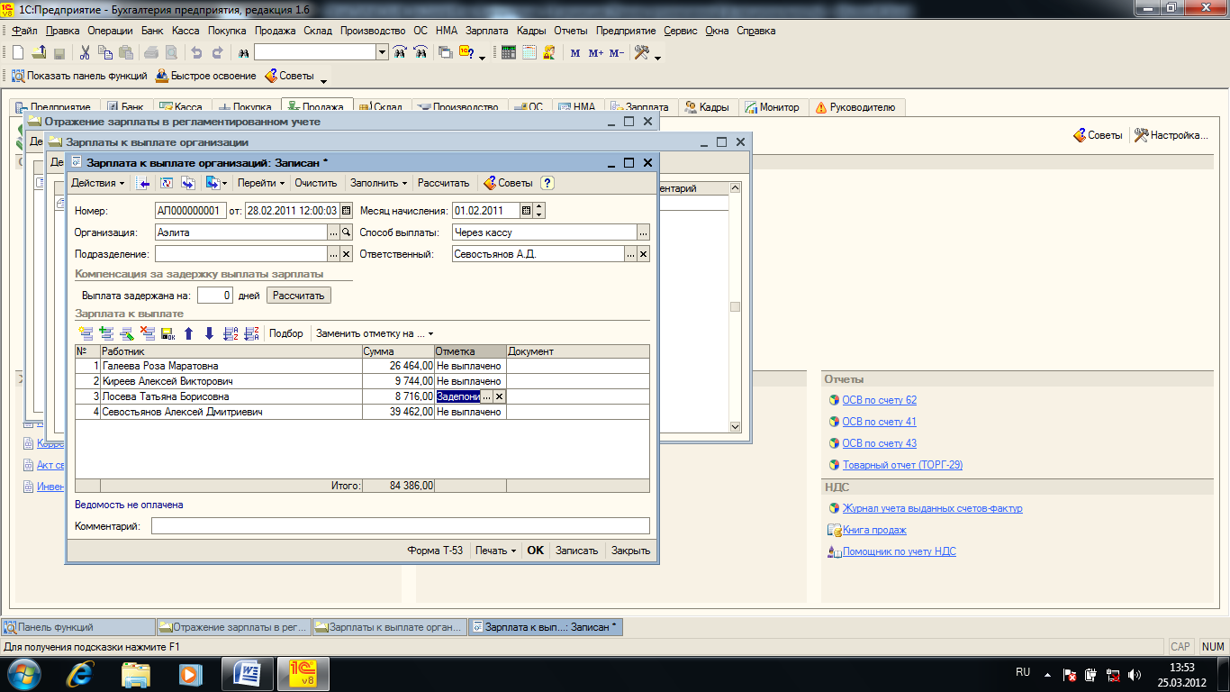
Task: Click the Комментарий input field
Action: [x=400, y=526]
